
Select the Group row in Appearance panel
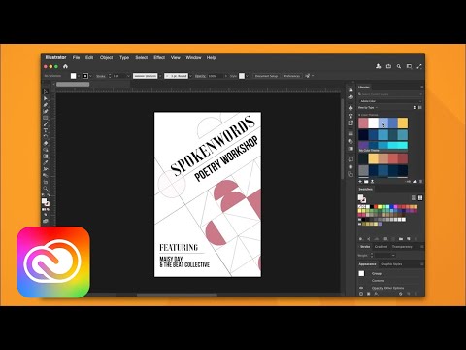click(390, 274)
